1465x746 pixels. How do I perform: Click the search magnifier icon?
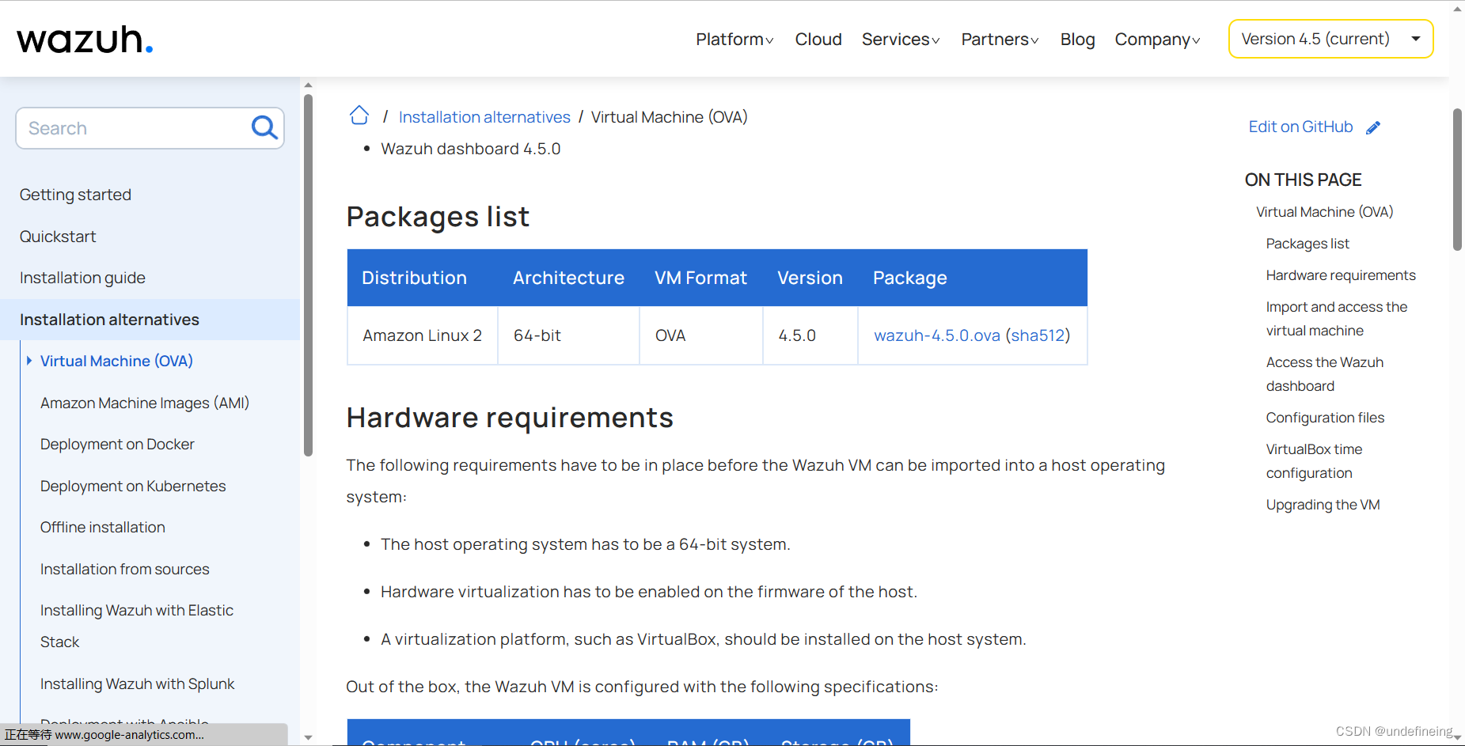click(264, 127)
